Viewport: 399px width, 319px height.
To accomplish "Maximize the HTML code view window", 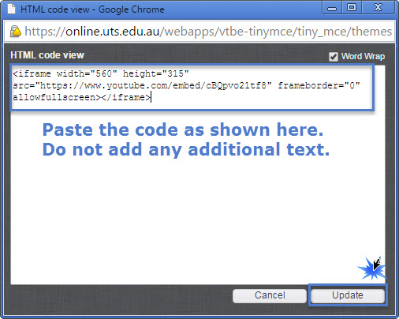I will (352, 8).
